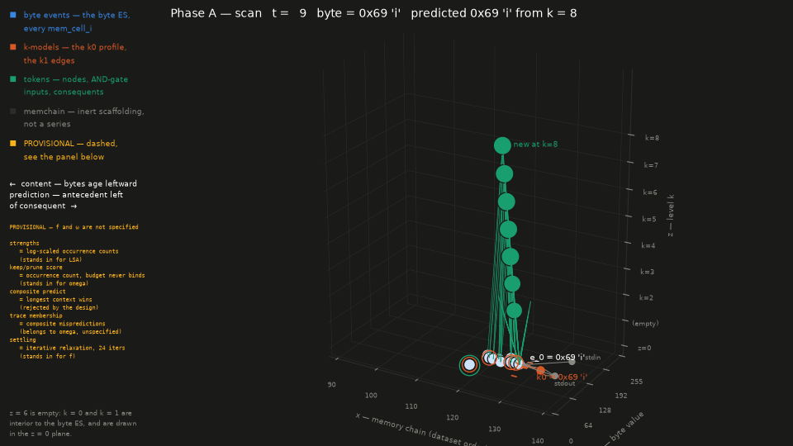793x446 pixels.
Task: Click the 'z — level k' axis title
Action: 671,216
